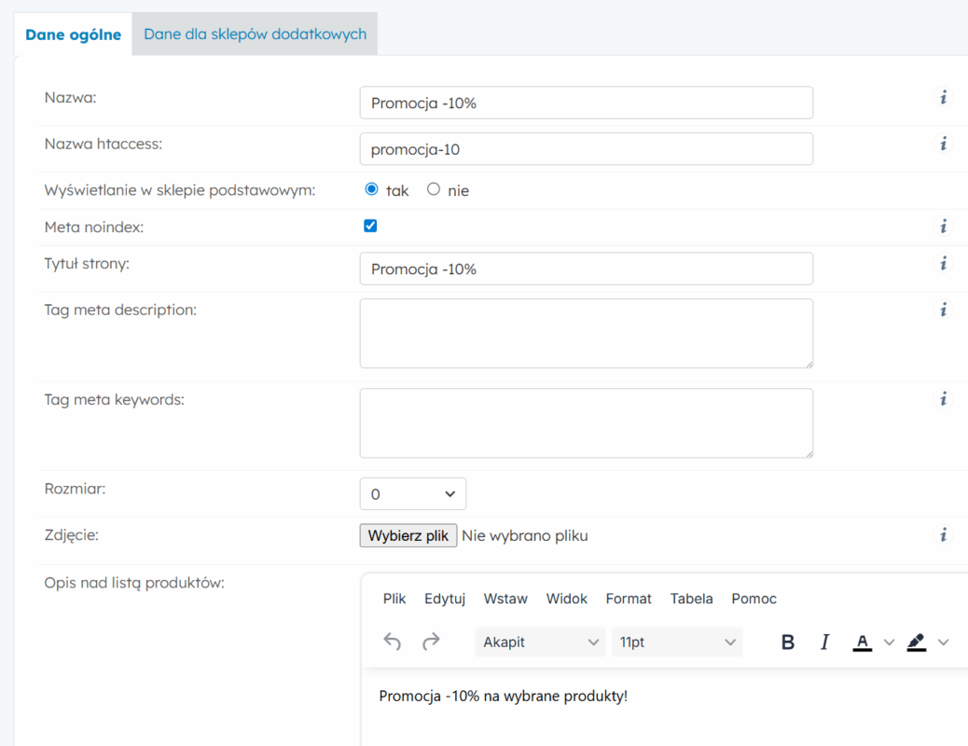Image resolution: width=968 pixels, height=746 pixels.
Task: Toggle bold formatting in the editor
Action: (788, 642)
